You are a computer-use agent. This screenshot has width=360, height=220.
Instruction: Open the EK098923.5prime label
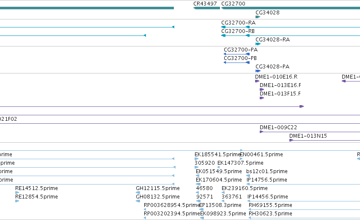pos(223,214)
